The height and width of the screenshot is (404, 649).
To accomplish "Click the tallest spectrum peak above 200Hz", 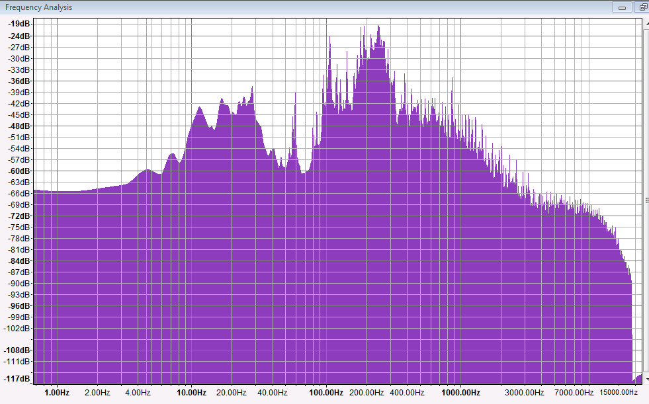I will click(378, 28).
